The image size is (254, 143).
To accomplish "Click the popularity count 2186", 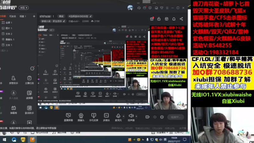I will pyautogui.click(x=95, y=21).
